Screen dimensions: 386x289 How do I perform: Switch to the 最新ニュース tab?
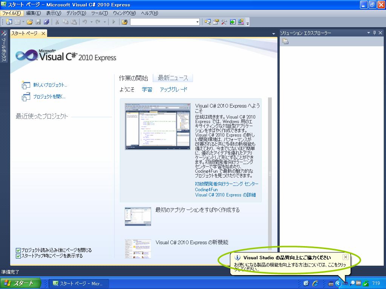pyautogui.click(x=173, y=78)
